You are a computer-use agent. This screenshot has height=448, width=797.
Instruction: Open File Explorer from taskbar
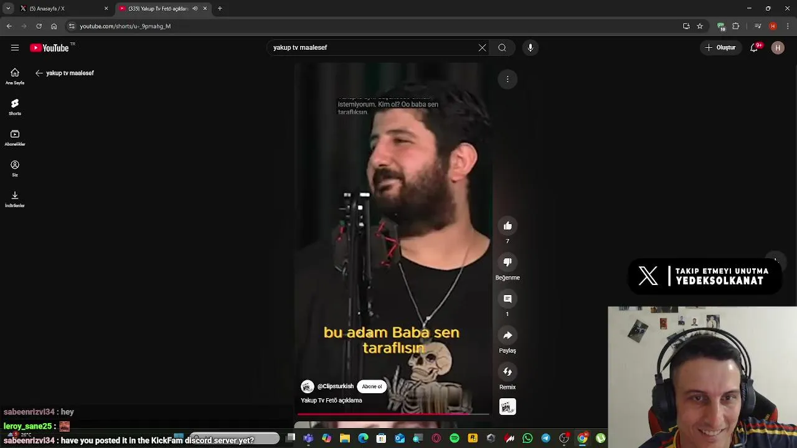[345, 439]
